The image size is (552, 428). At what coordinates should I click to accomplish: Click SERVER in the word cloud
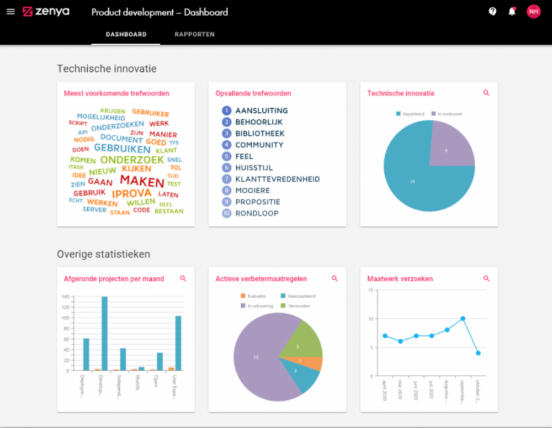(94, 209)
